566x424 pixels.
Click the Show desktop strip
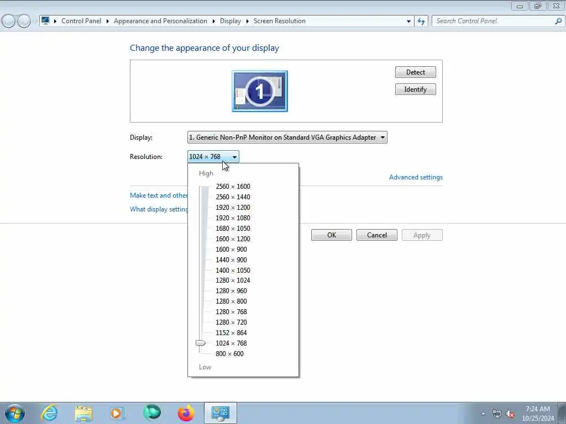click(x=562, y=413)
